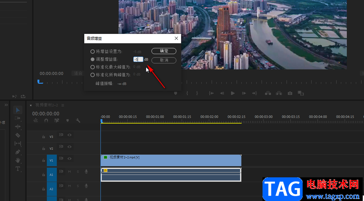The image size is (364, 201).
Task: Enable voice-over record on A1
Action: click(86, 172)
